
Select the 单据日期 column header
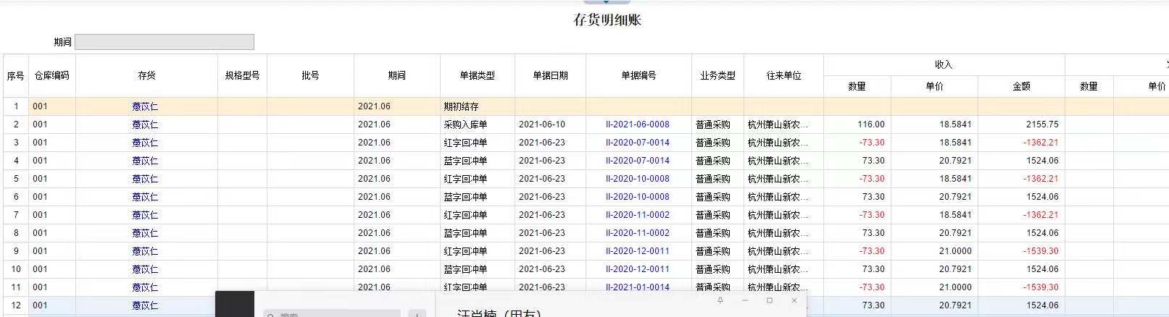(x=550, y=75)
